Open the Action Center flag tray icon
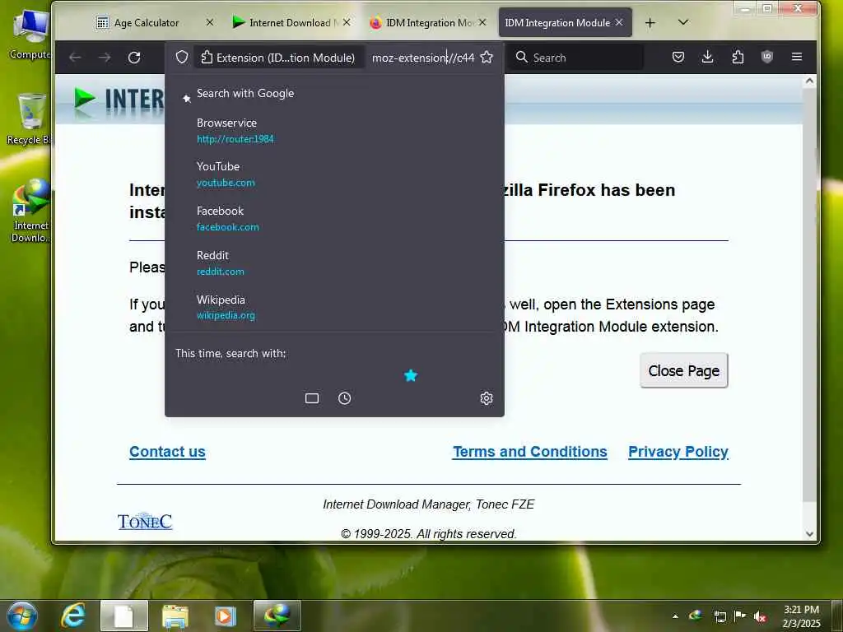Image resolution: width=843 pixels, height=632 pixels. point(740,616)
